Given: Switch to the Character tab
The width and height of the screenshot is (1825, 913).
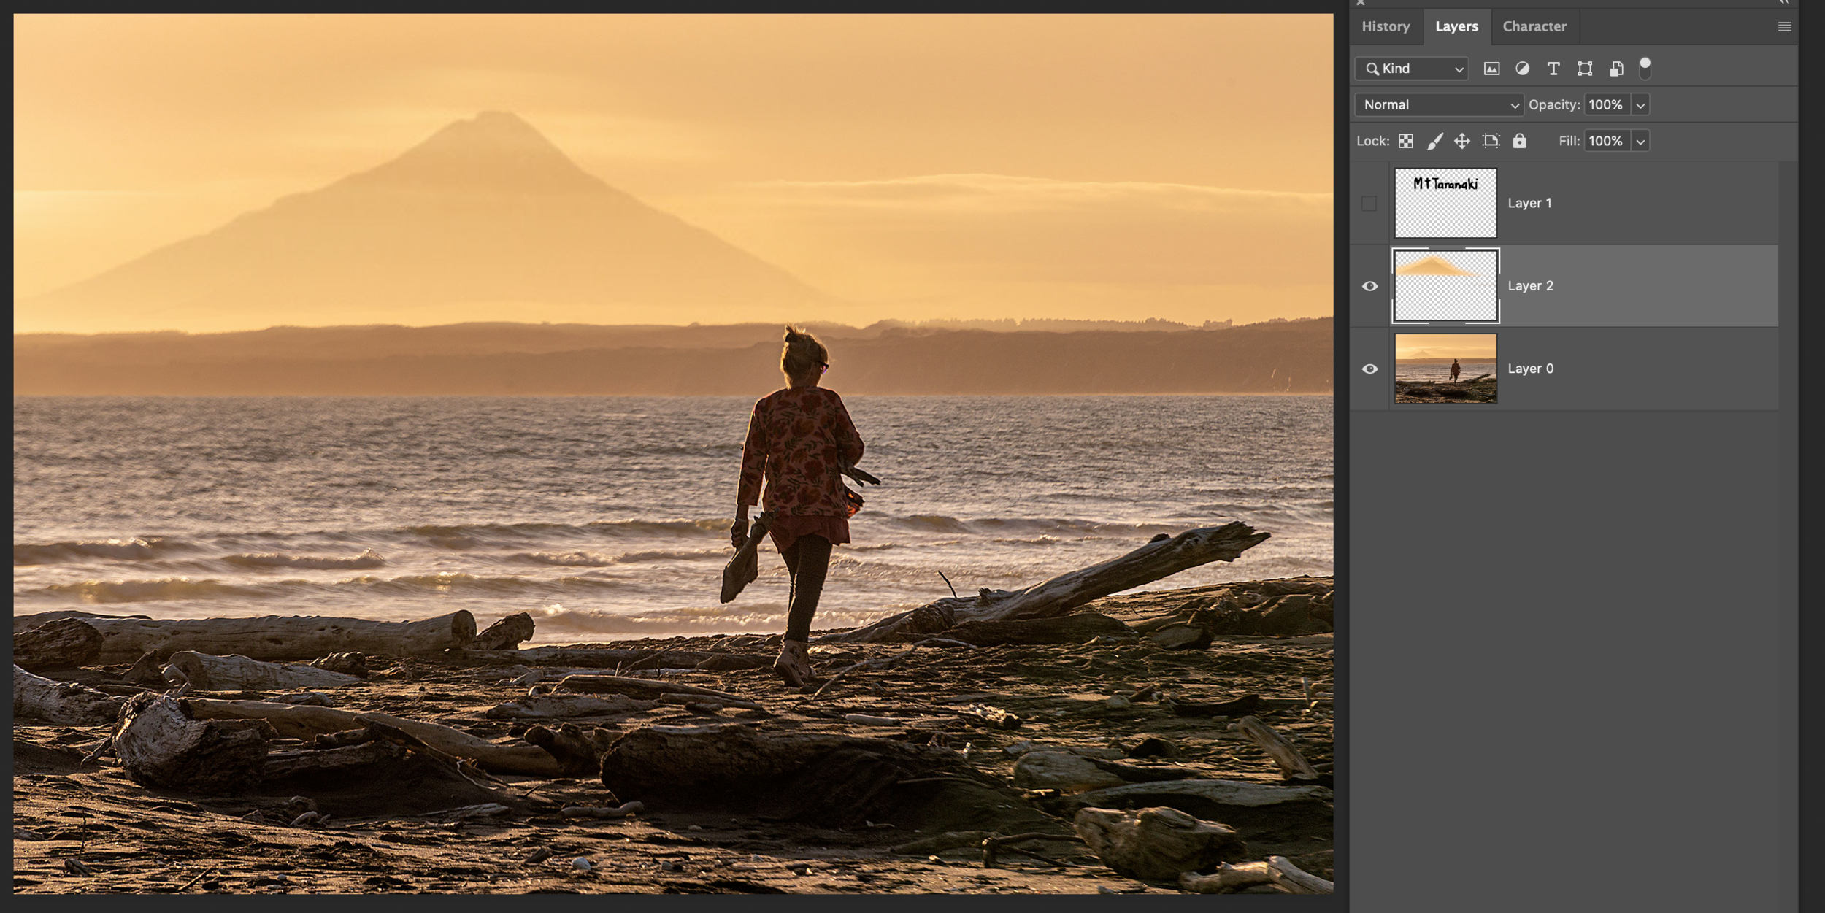Looking at the screenshot, I should (x=1534, y=26).
